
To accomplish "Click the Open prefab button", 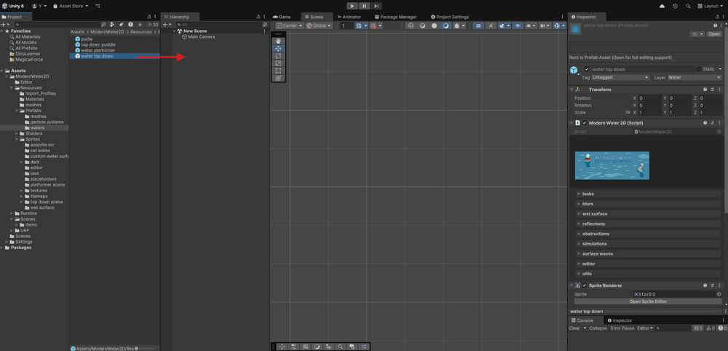I will (x=714, y=33).
